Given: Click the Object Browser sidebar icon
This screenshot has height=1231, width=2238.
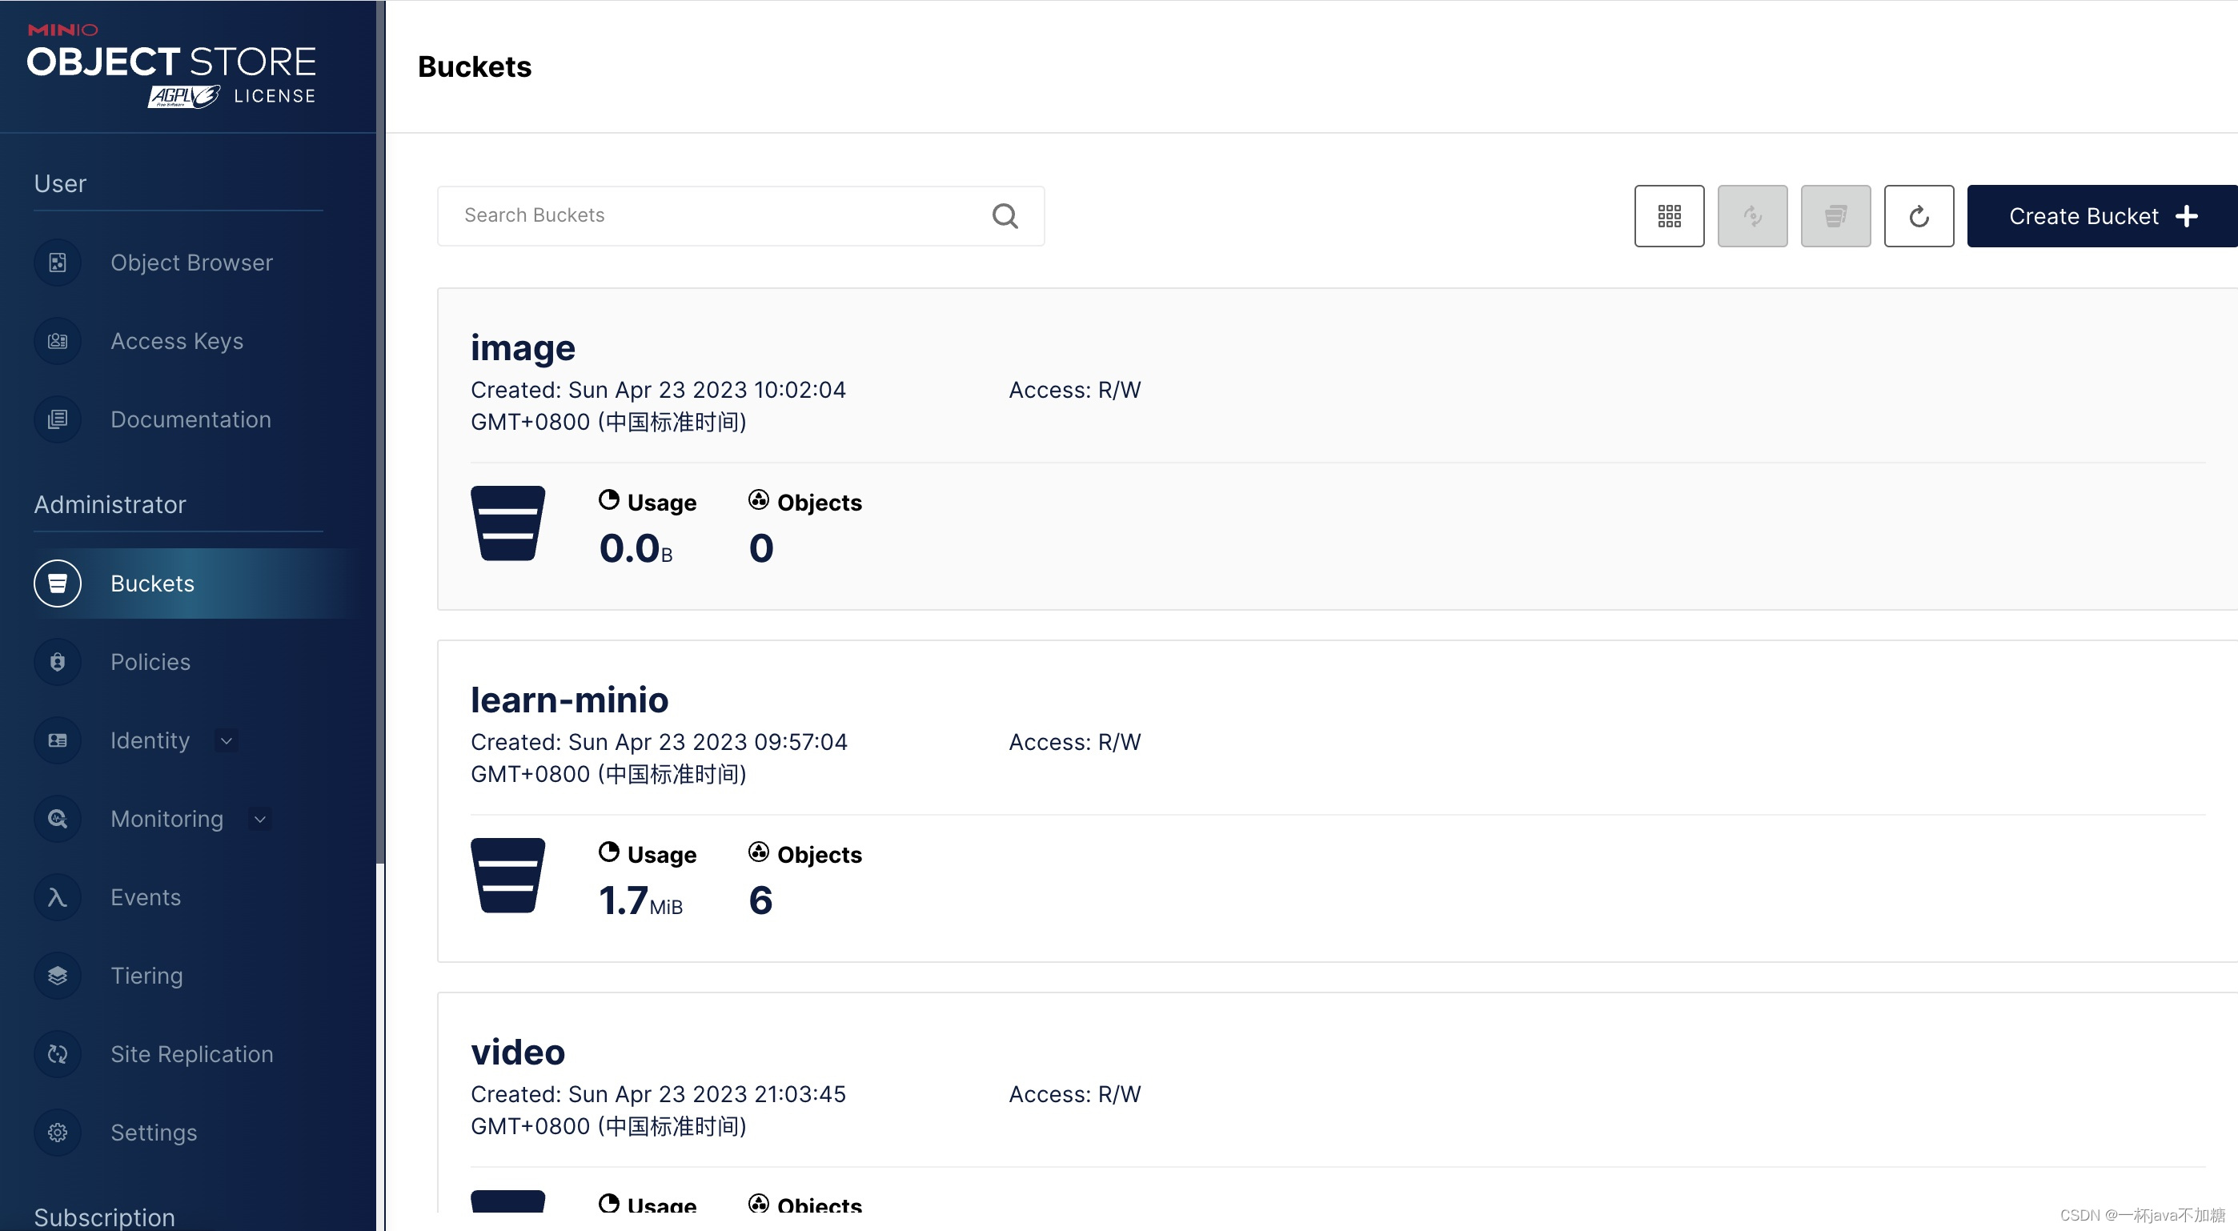Looking at the screenshot, I should tap(58, 263).
